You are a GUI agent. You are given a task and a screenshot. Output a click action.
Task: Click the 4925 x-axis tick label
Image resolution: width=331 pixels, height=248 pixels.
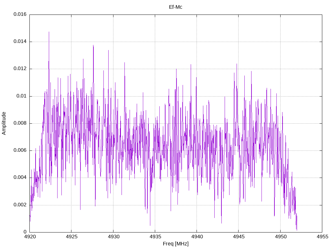click(72, 237)
